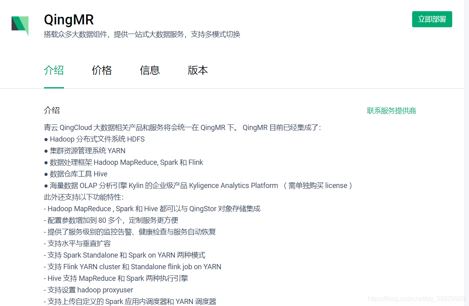The image size is (469, 306).
Task: Open the 信息 tab
Action: pyautogui.click(x=150, y=70)
